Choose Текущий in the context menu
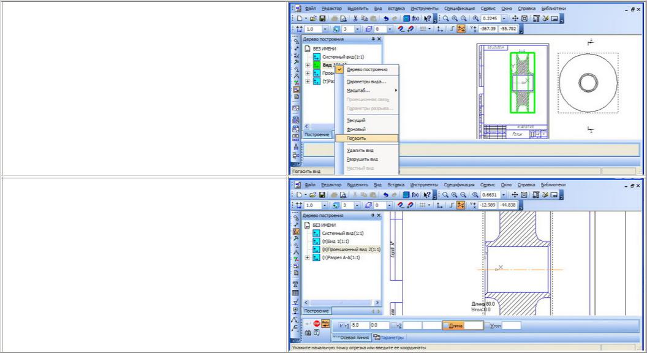The height and width of the screenshot is (353, 647). click(x=367, y=121)
